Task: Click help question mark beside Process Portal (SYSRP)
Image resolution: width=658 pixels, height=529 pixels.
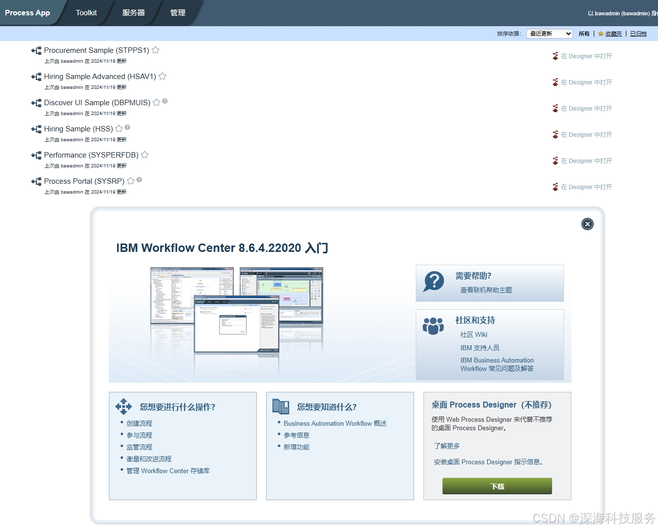Action: click(139, 179)
